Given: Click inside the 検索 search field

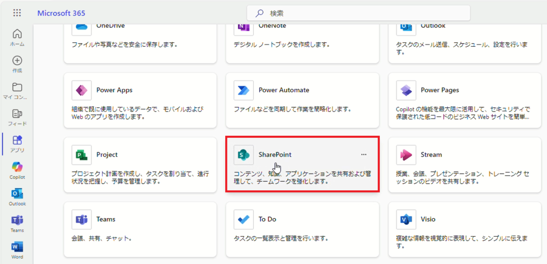Looking at the screenshot, I should (x=358, y=13).
